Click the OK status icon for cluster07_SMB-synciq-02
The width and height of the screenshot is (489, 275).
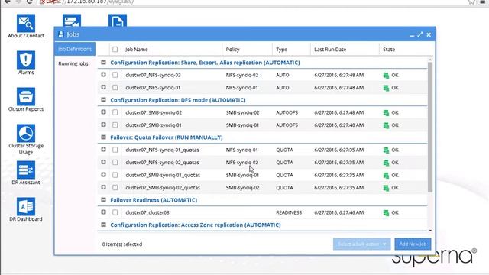click(x=386, y=113)
